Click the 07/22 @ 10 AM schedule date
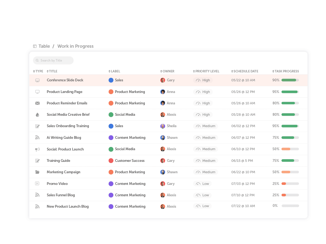The image size is (326, 244). (243, 206)
